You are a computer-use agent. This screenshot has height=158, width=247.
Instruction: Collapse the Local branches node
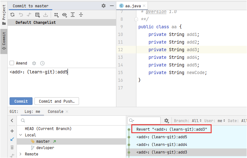coord(21,135)
